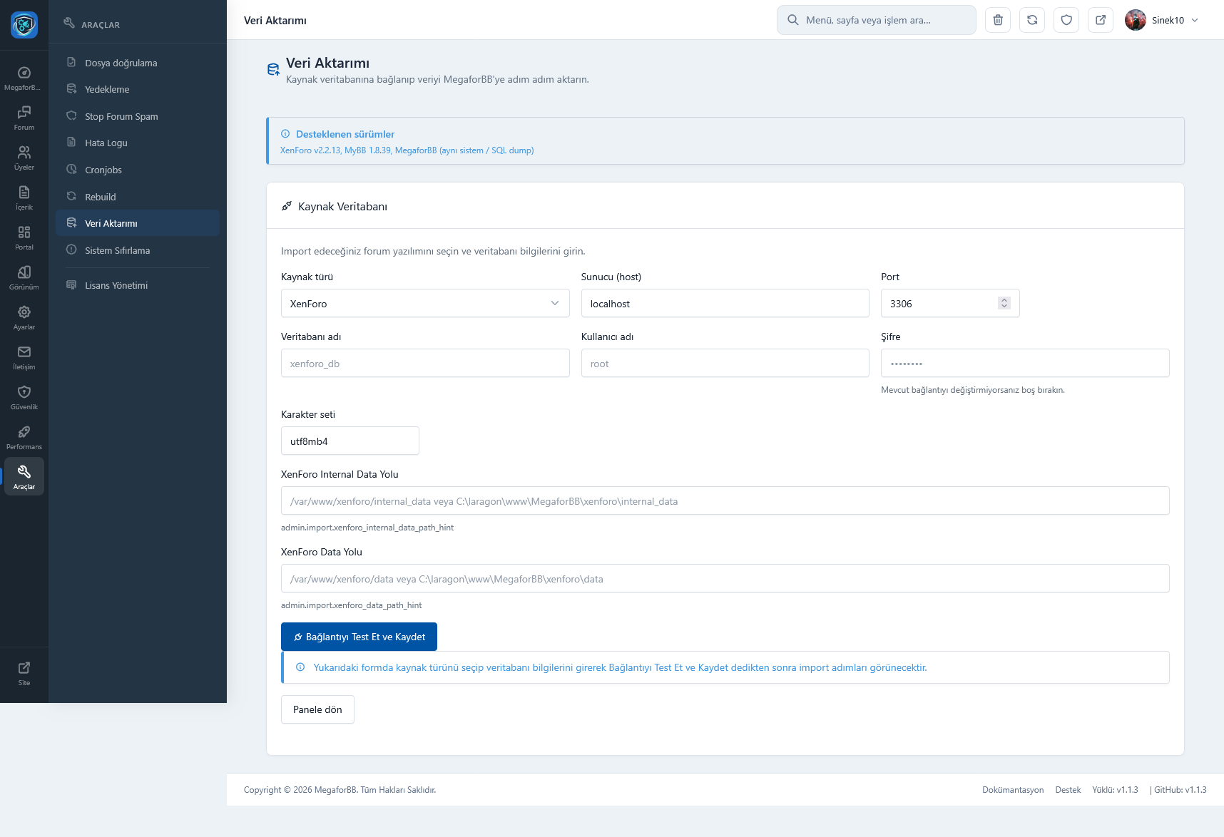1224x837 pixels.
Task: Expand the Kaynak türü XenForo dropdown
Action: (x=425, y=303)
